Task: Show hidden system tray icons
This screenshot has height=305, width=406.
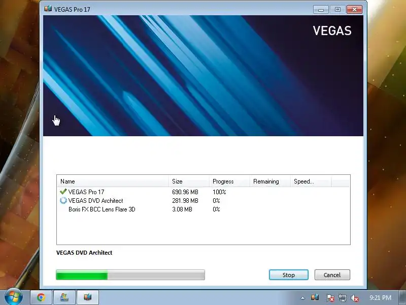Action: click(302, 298)
